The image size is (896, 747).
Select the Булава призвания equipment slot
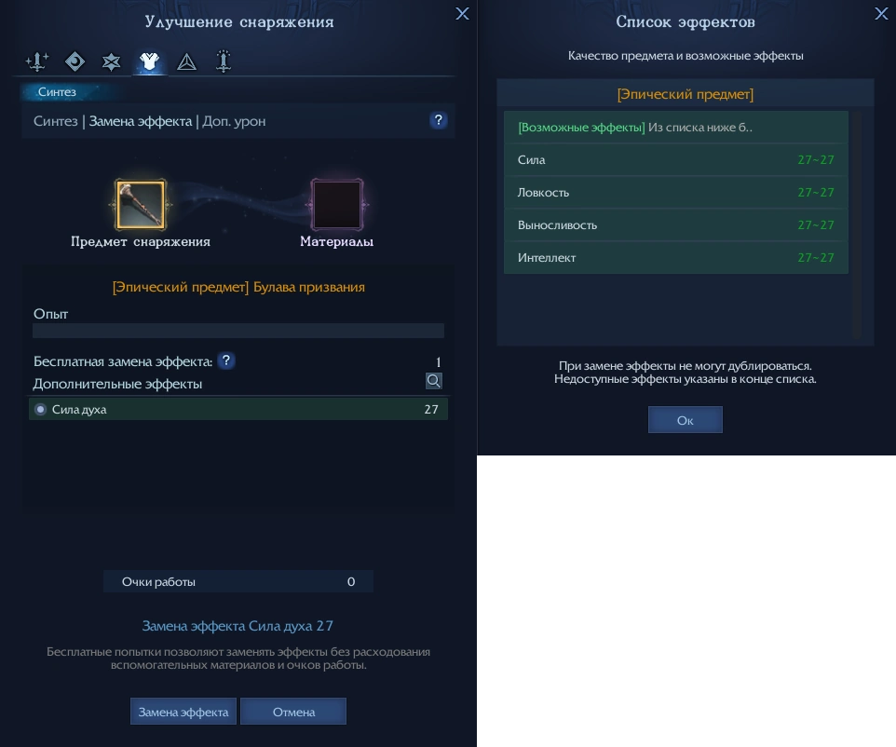click(141, 205)
